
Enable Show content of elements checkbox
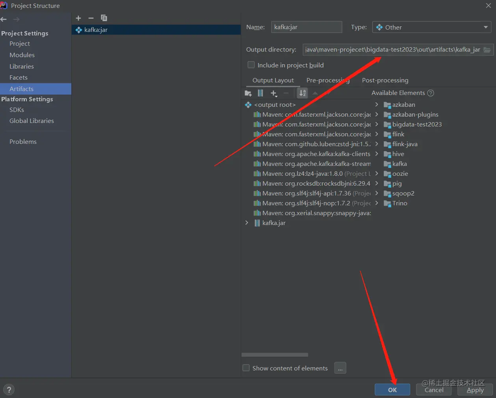(x=246, y=368)
